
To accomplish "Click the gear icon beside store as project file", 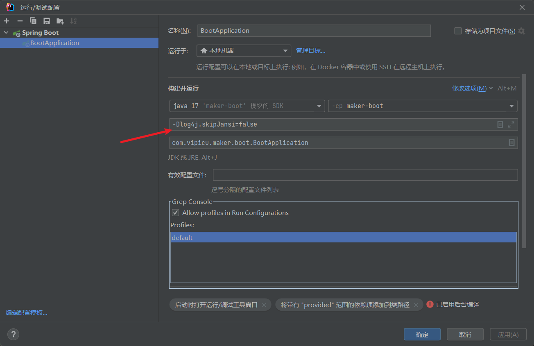I will point(521,31).
